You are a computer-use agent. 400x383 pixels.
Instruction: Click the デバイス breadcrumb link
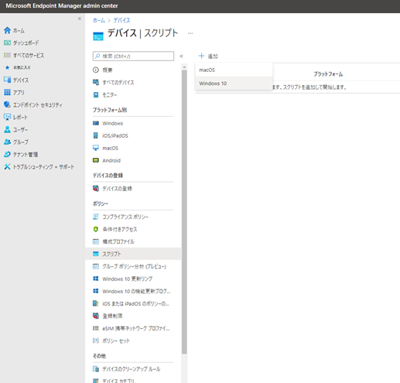121,20
